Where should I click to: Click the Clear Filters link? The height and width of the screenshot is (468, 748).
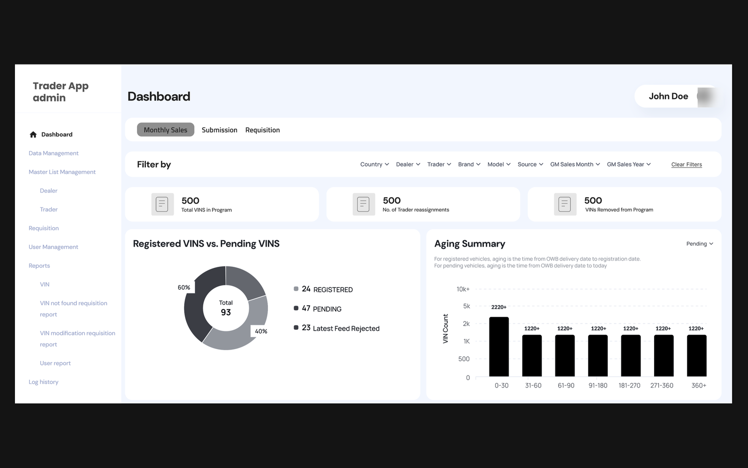pyautogui.click(x=686, y=164)
